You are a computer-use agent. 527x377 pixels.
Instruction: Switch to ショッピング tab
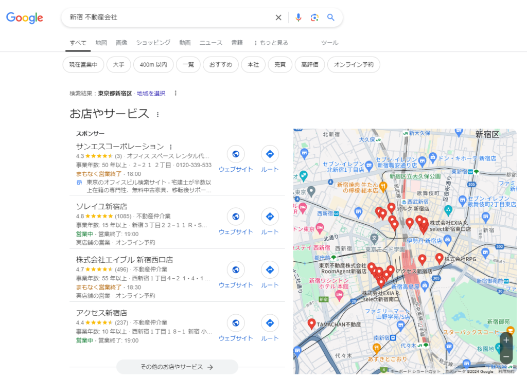pos(153,43)
